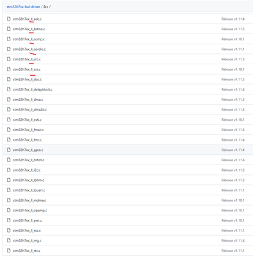This screenshot has width=253, height=257.
Task: Click file icon beside stm32h7xx_ll_adc.c
Action: point(9,19)
